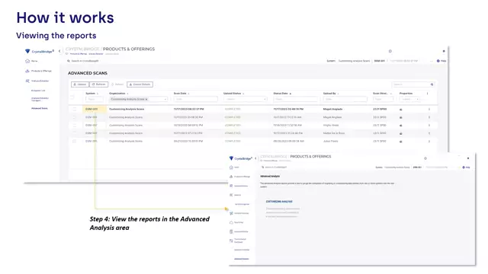Open Products & Offerings icon in Advanced Analysis sidebar
The height and width of the screenshot is (274, 488).
tap(231, 177)
